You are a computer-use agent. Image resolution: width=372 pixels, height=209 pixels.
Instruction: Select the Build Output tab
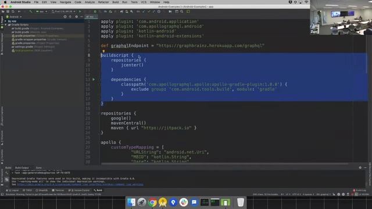pos(22,168)
